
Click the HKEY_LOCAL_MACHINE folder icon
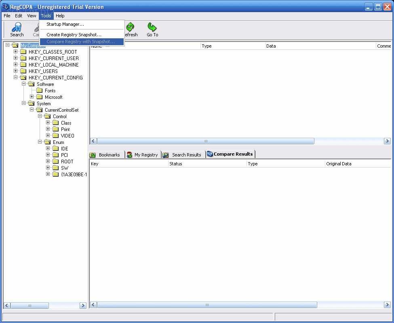23,65
